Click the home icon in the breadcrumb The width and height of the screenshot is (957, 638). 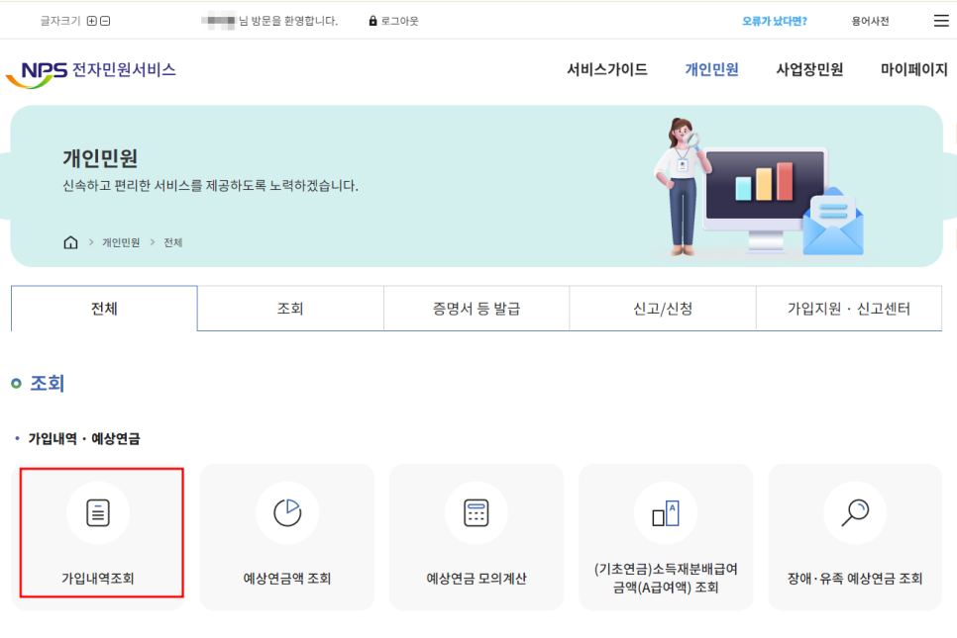68,241
